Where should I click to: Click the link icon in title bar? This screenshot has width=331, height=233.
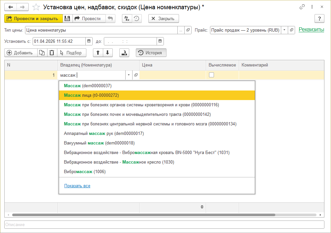pyautogui.click(x=302, y=7)
